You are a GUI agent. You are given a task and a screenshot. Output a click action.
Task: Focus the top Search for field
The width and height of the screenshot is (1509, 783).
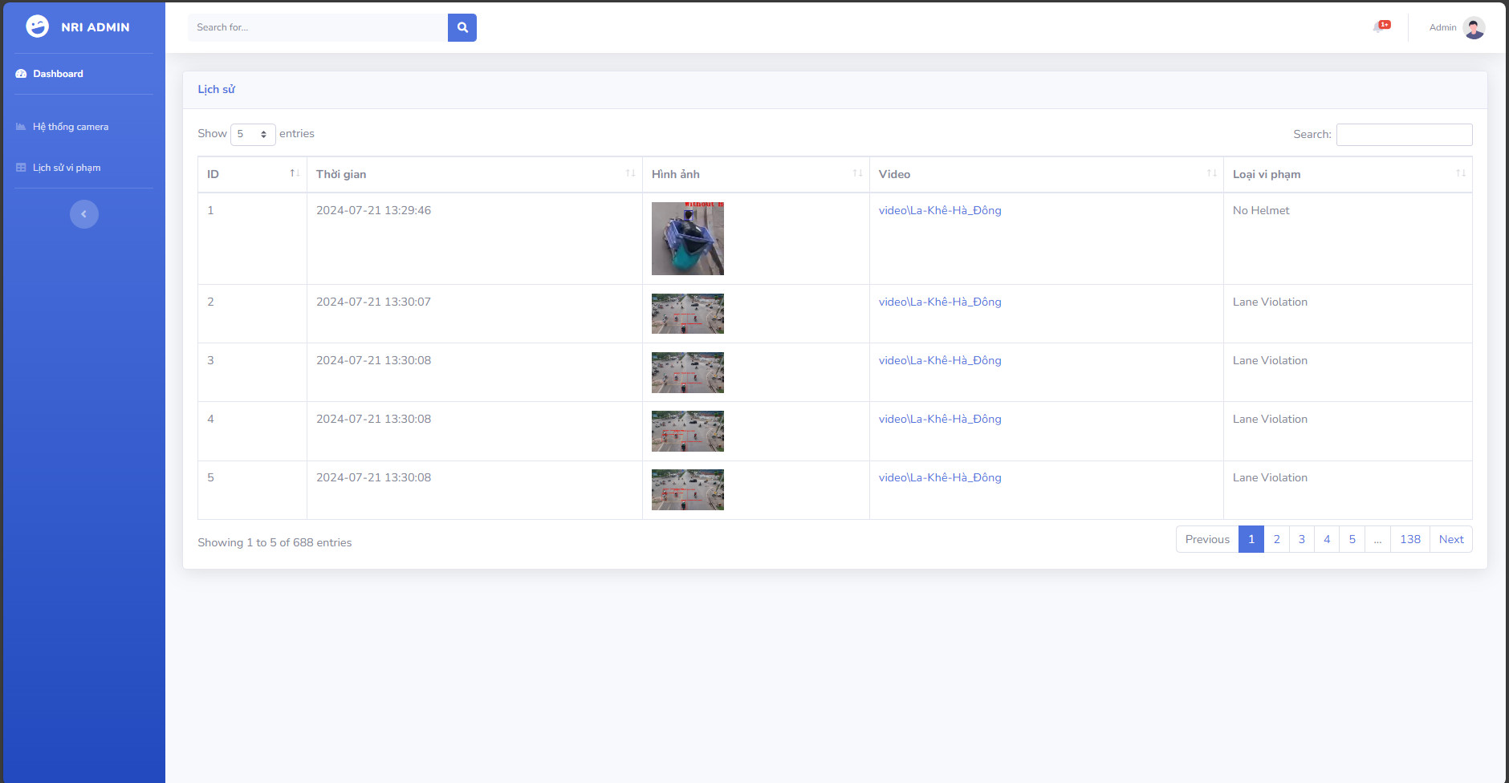tap(318, 27)
